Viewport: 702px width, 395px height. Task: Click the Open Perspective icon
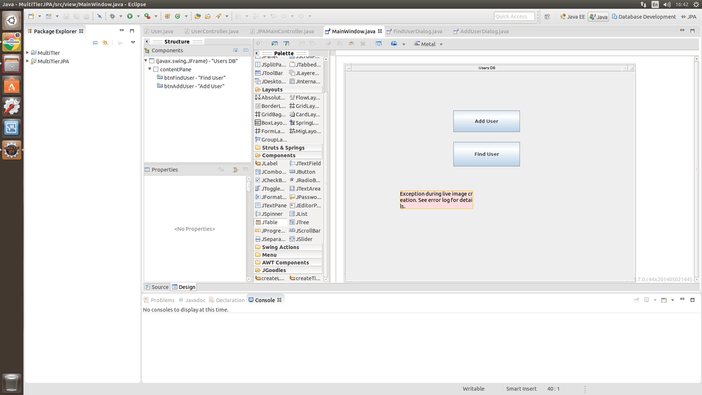pos(548,16)
